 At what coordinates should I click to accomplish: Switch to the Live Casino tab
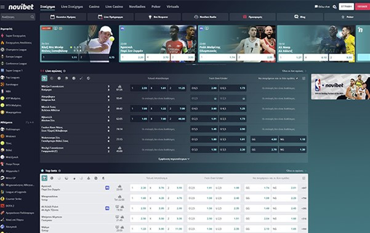(114, 7)
